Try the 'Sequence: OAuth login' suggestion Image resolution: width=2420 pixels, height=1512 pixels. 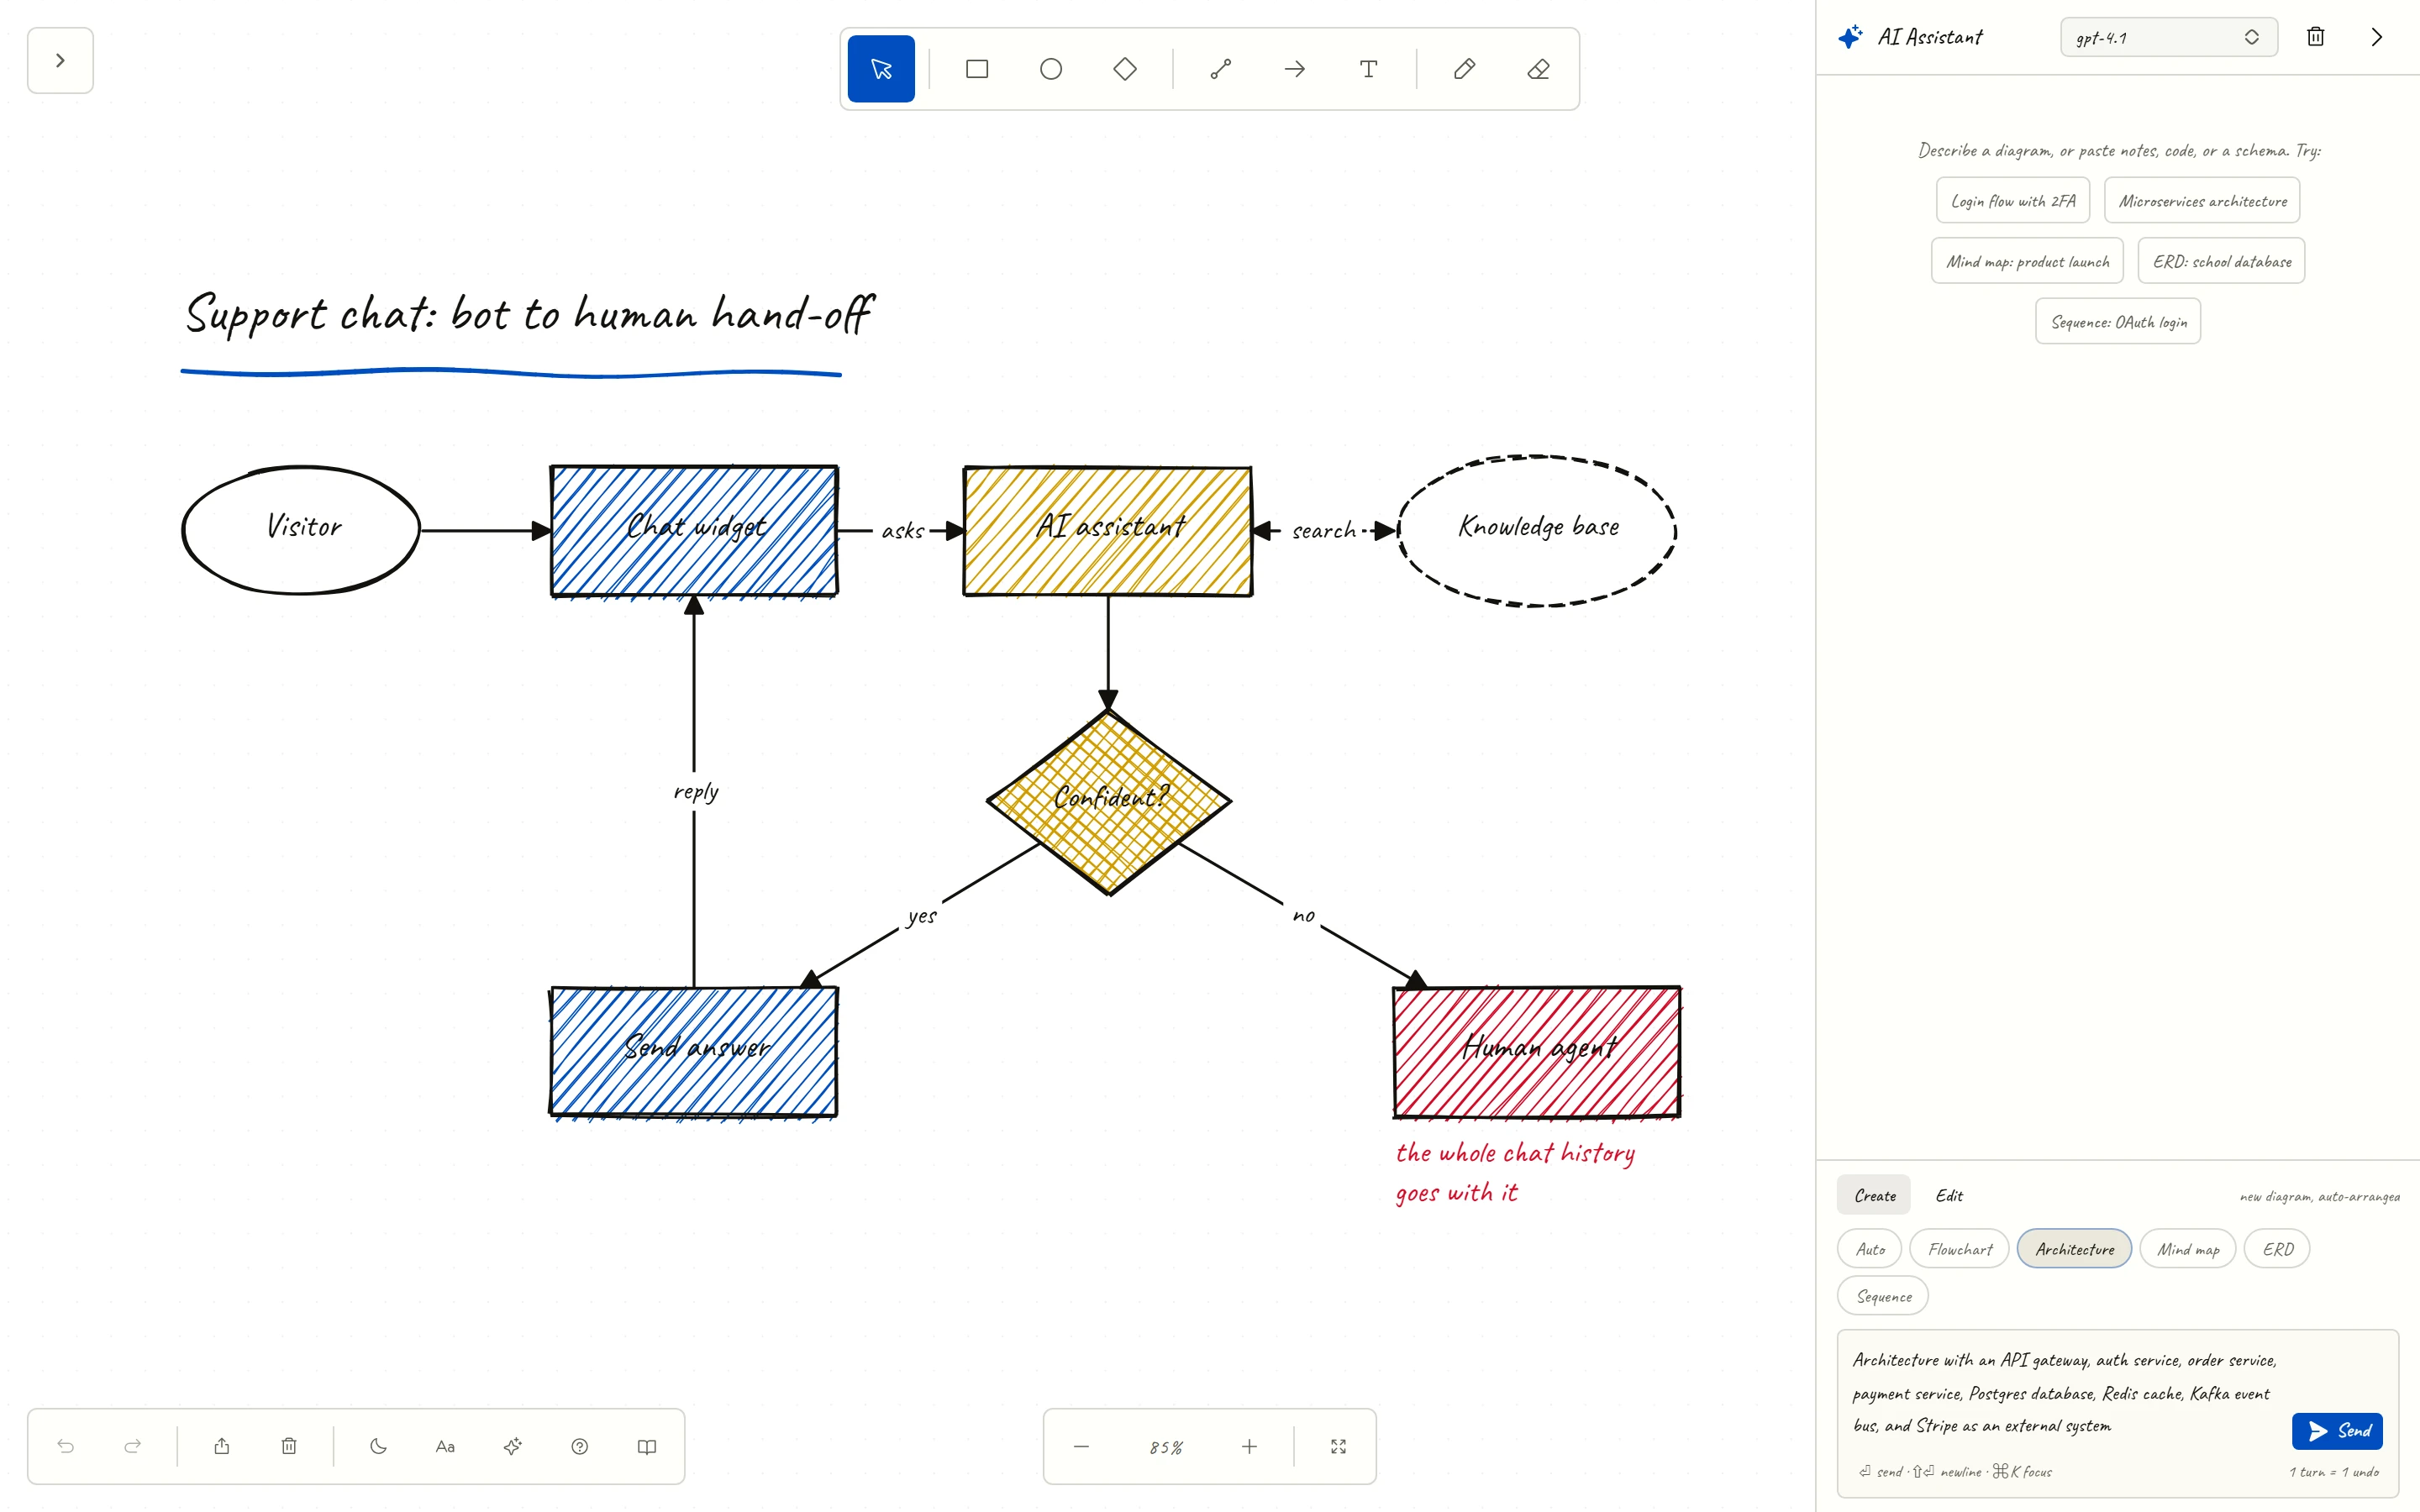tap(2118, 322)
